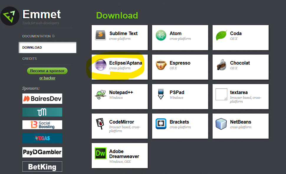Open the textarea download title
Viewport: 286px width, 174px height.
coord(239,92)
